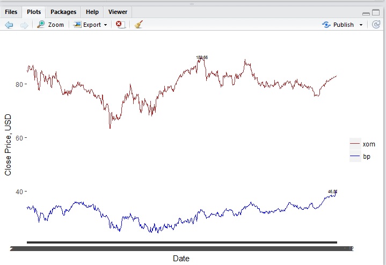Maximize the Plots pane
This screenshot has height=265, width=386.
[x=377, y=12]
